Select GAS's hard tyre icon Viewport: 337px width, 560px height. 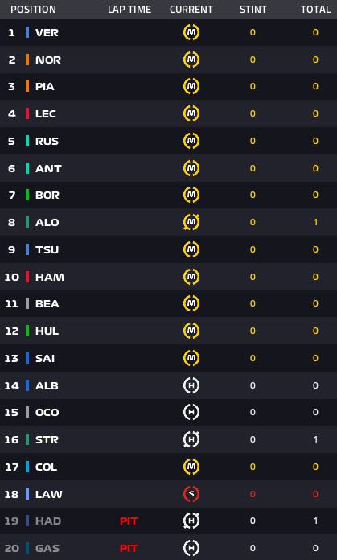191,548
